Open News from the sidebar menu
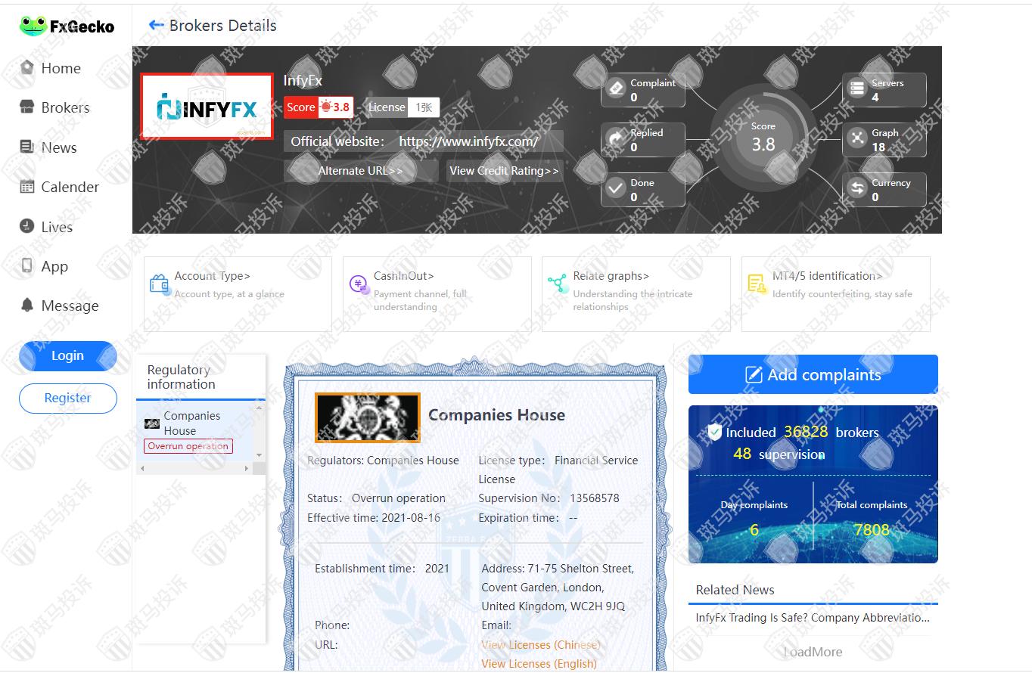 [x=58, y=147]
